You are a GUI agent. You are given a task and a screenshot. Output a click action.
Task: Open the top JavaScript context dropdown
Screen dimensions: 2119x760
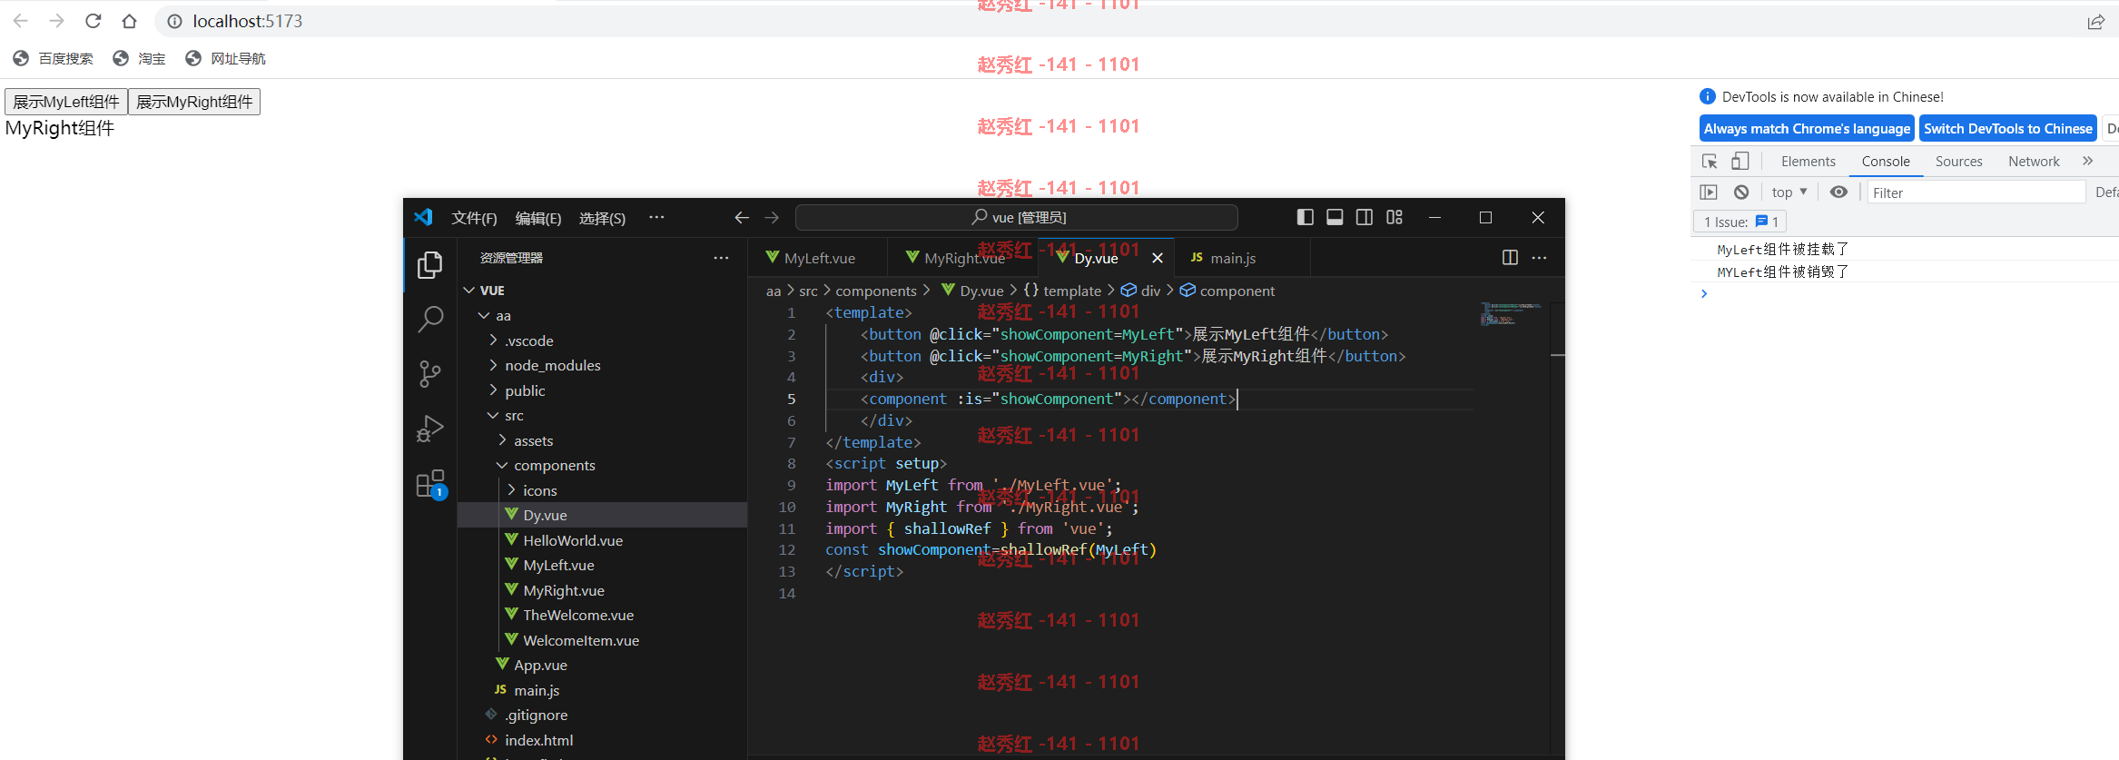(x=1789, y=192)
